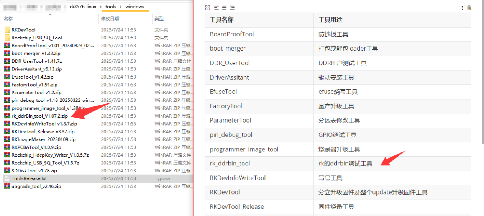This screenshot has width=484, height=216.
Task: Select the rk_ddrBin_tool_V1.07.2.zip archive
Action: [x=39, y=116]
